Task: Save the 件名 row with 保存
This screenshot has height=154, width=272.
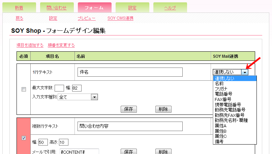Action: (x=129, y=109)
